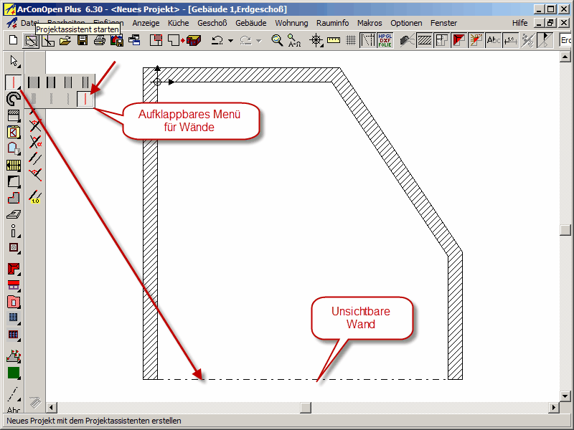Open the floor selection combo box
574x430 pixels.
[x=565, y=41]
